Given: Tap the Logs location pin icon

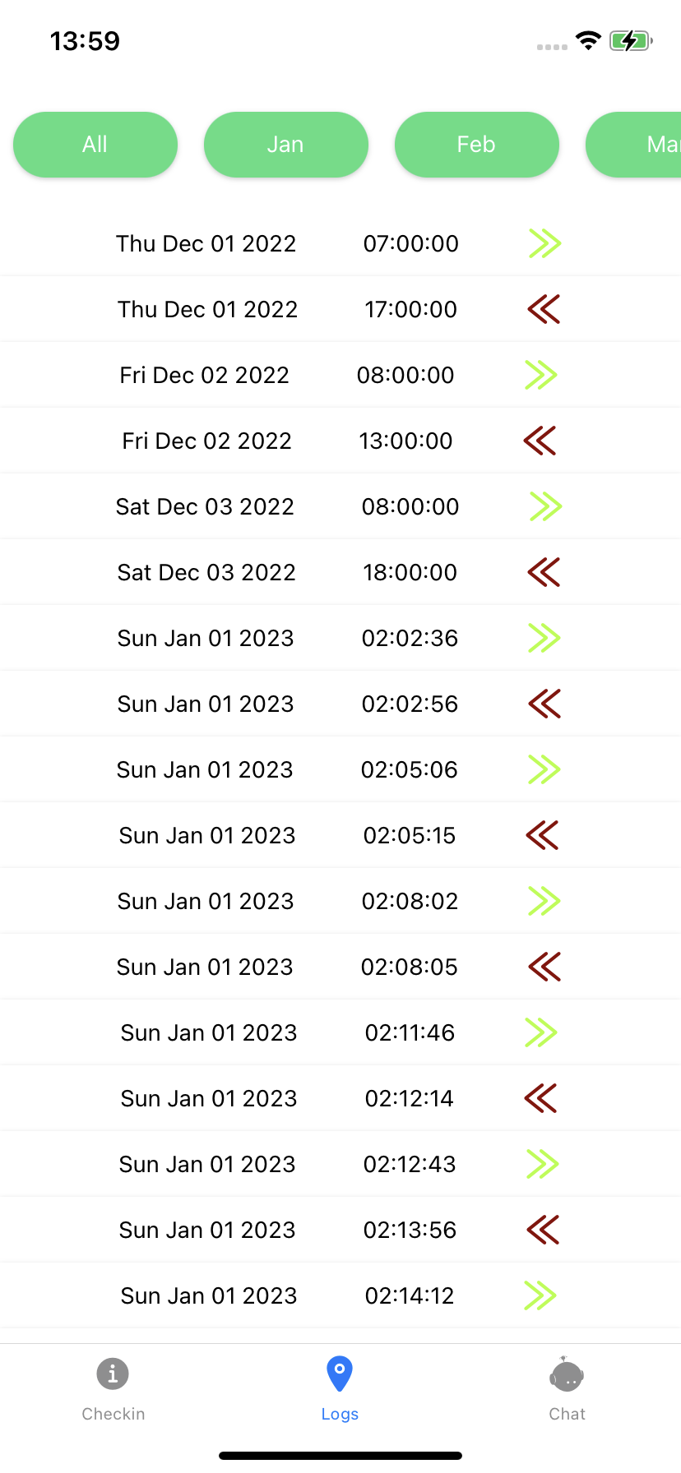Looking at the screenshot, I should pos(340,1374).
